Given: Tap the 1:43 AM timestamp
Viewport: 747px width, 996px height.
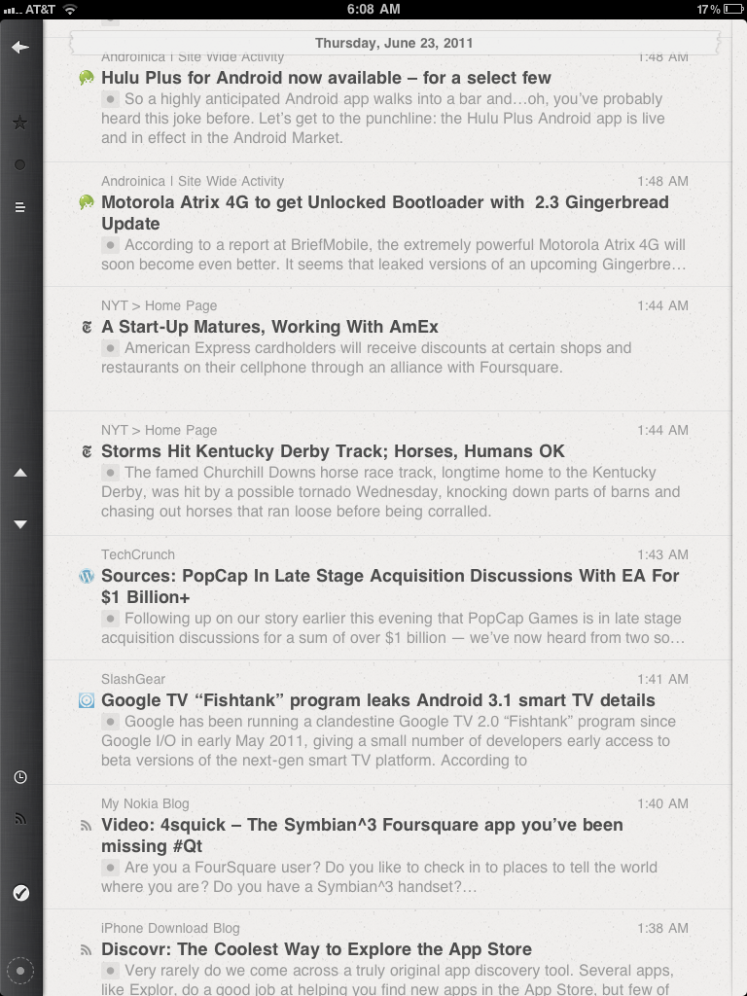Looking at the screenshot, I should (x=663, y=554).
